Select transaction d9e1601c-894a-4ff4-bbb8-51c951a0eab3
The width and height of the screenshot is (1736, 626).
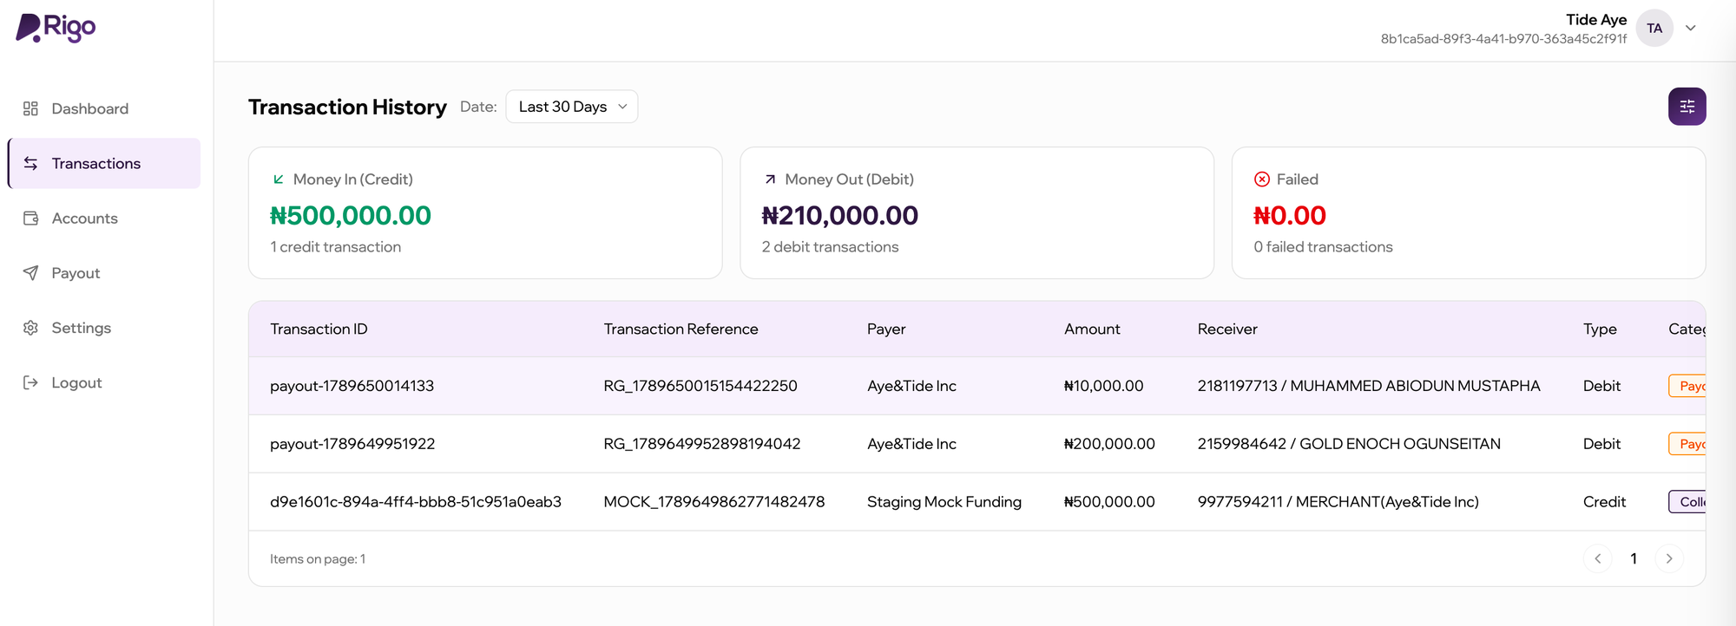(416, 502)
